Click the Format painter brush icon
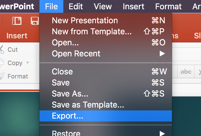The image size is (201, 136). [x=2, y=76]
